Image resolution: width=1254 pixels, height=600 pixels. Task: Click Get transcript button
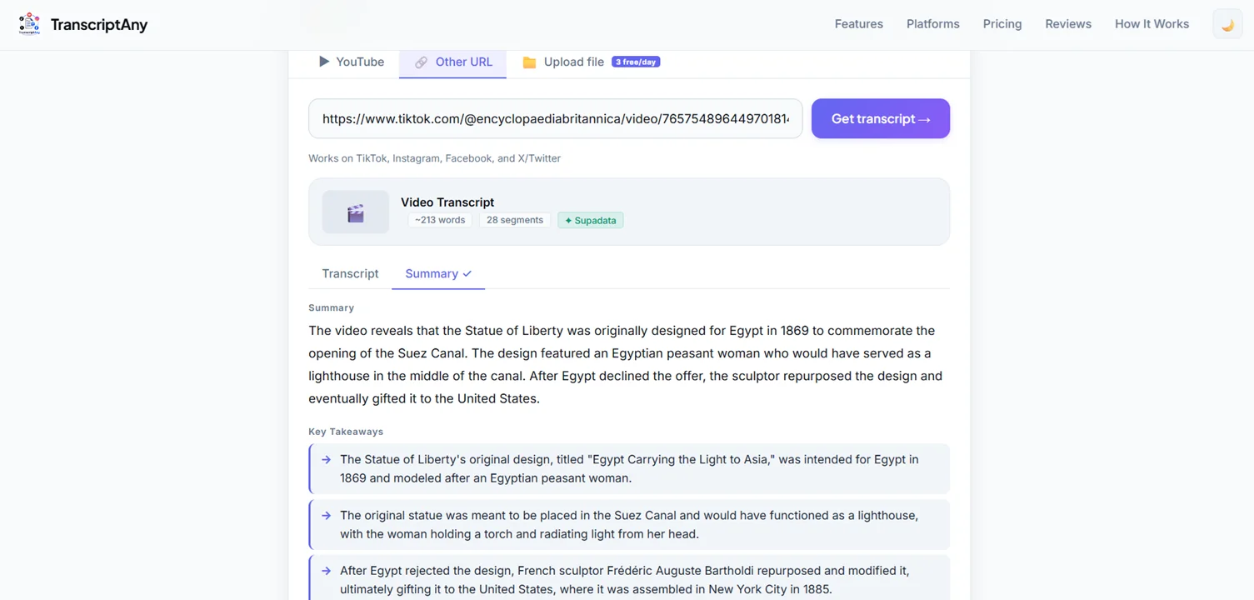pos(881,118)
